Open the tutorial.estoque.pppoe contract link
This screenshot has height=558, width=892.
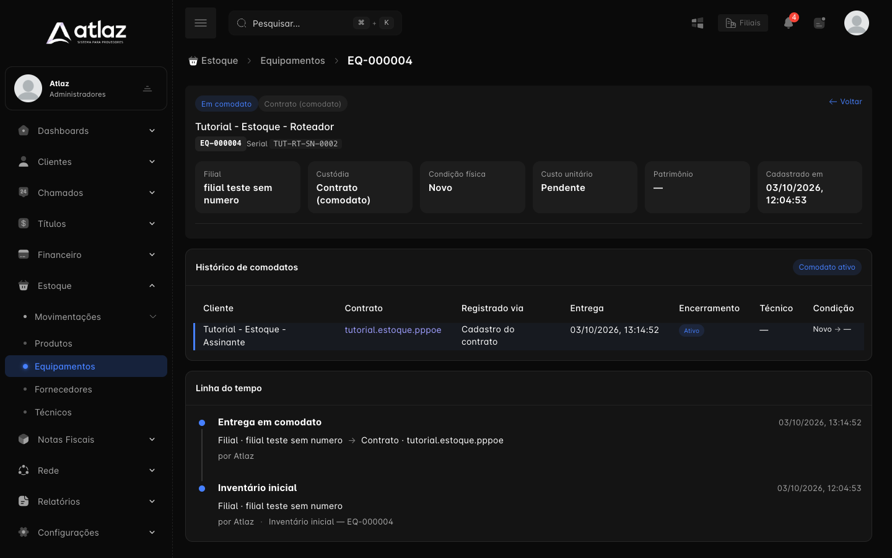coord(393,330)
